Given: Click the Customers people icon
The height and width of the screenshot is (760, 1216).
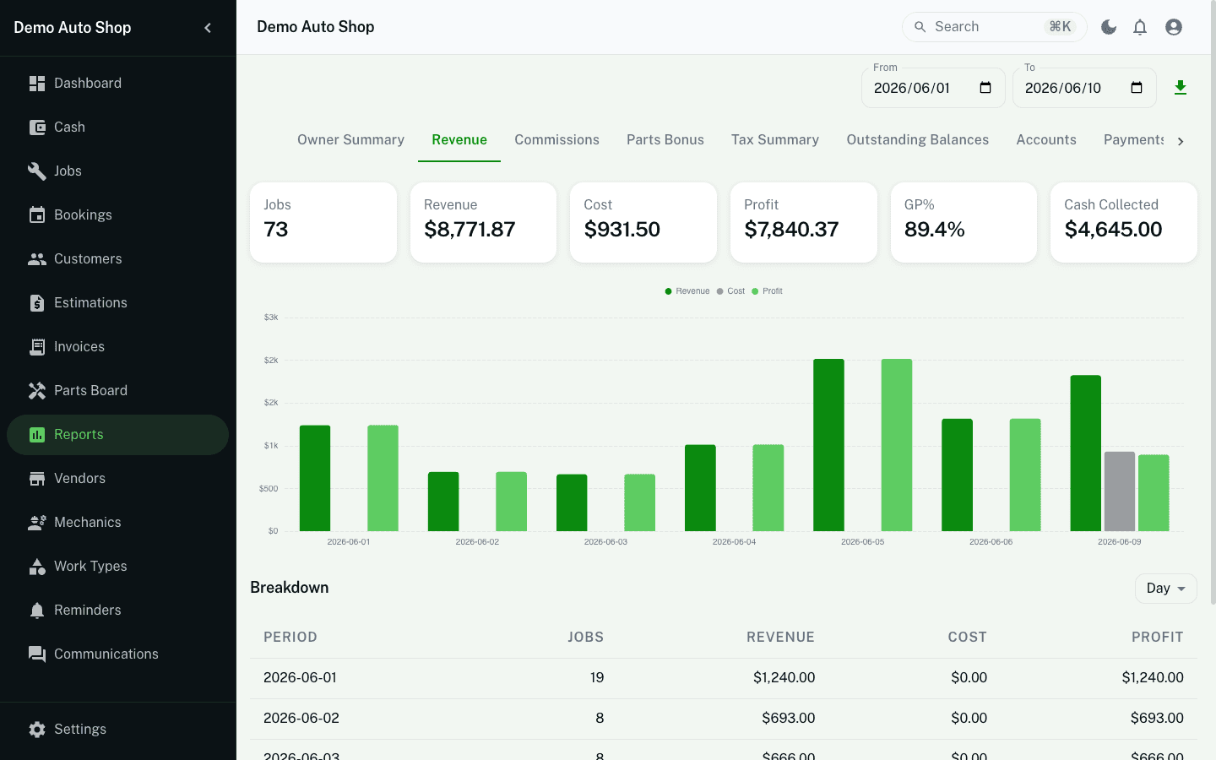Looking at the screenshot, I should tap(37, 259).
